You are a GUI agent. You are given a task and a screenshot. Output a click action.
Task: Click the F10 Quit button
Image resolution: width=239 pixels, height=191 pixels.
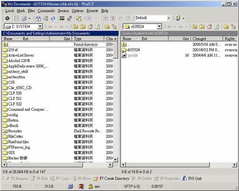192,178
